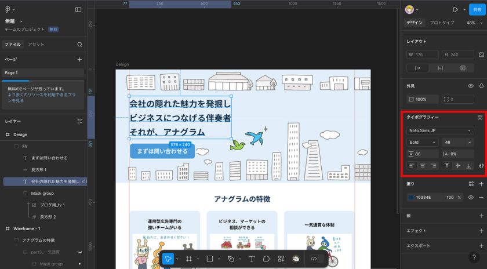The height and width of the screenshot is (269, 487).
Task: Select the Pen tool
Action: [231, 259]
